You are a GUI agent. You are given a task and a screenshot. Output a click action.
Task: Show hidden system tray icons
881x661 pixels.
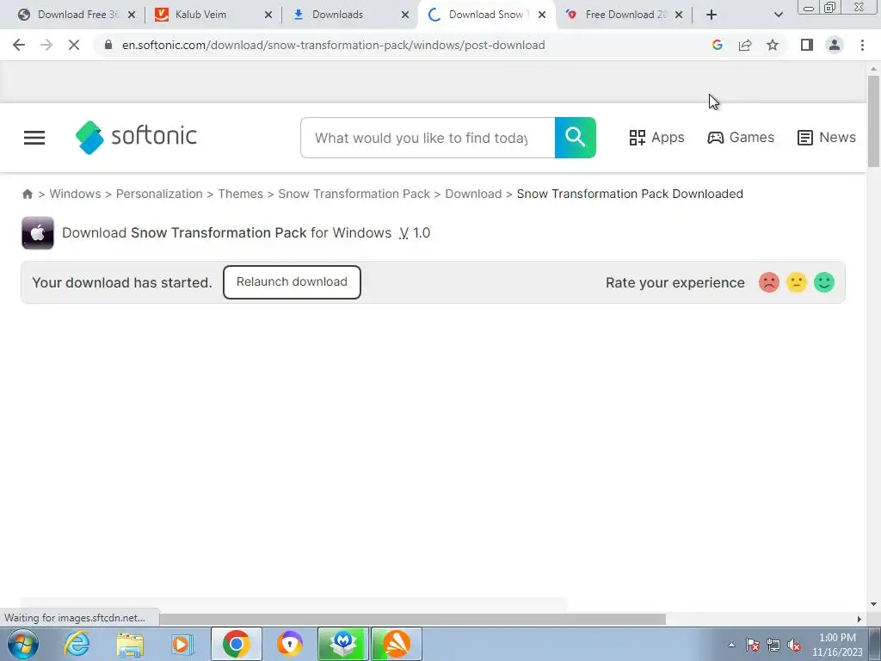click(x=731, y=645)
